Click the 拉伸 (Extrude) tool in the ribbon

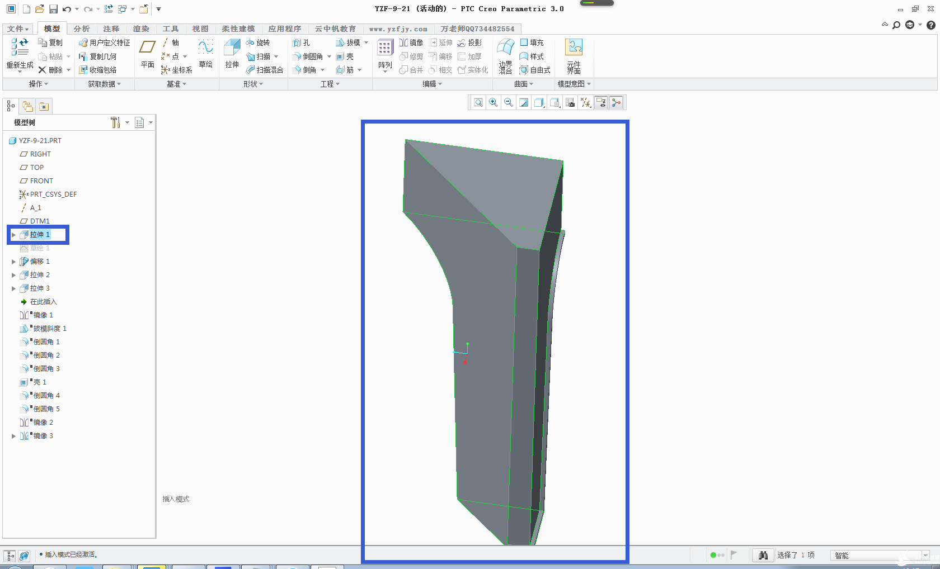coord(232,54)
